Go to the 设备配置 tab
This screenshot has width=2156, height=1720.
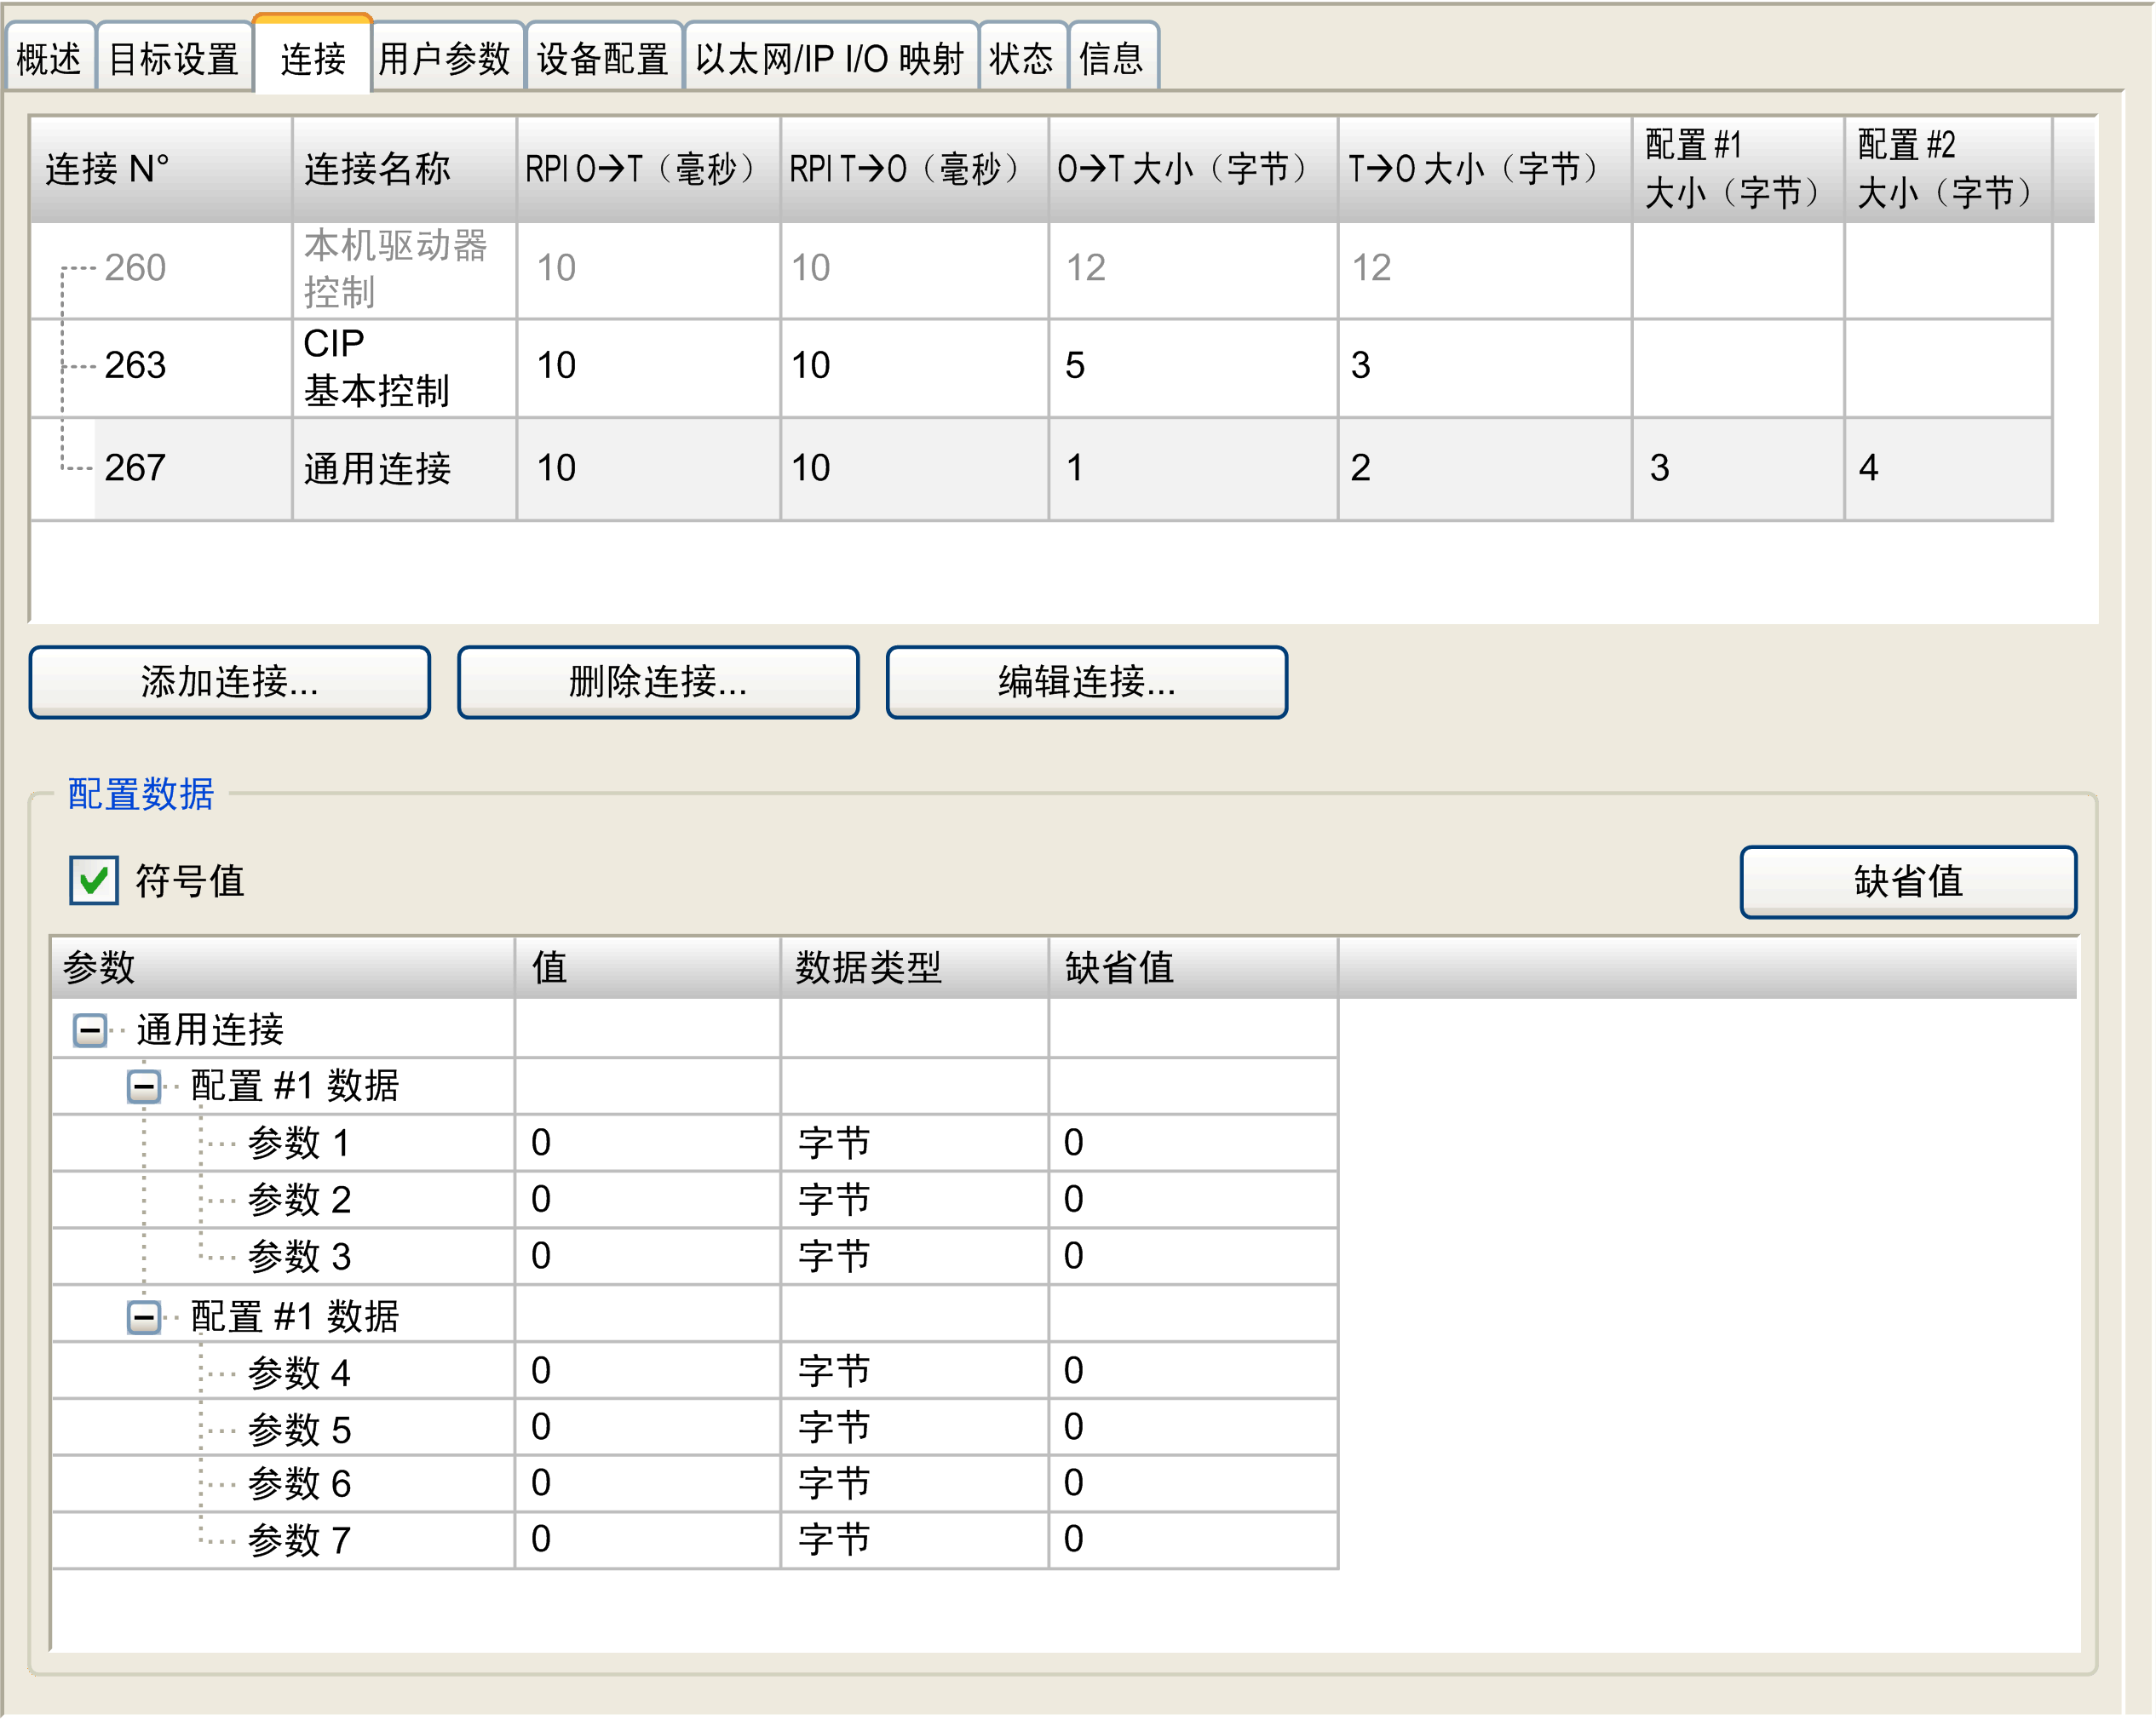point(603,59)
